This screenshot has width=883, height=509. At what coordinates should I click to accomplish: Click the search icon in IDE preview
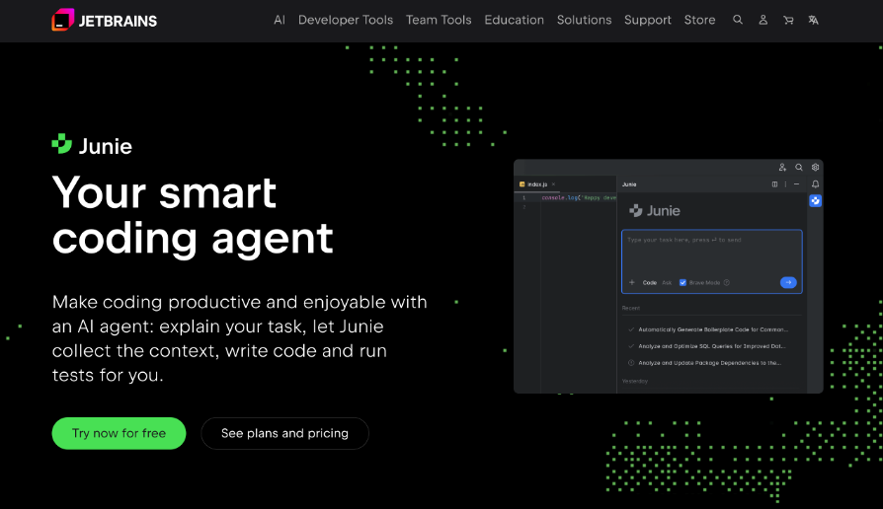tap(798, 167)
